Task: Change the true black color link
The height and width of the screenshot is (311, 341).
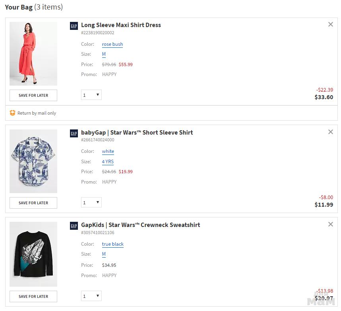Action: pos(113,244)
